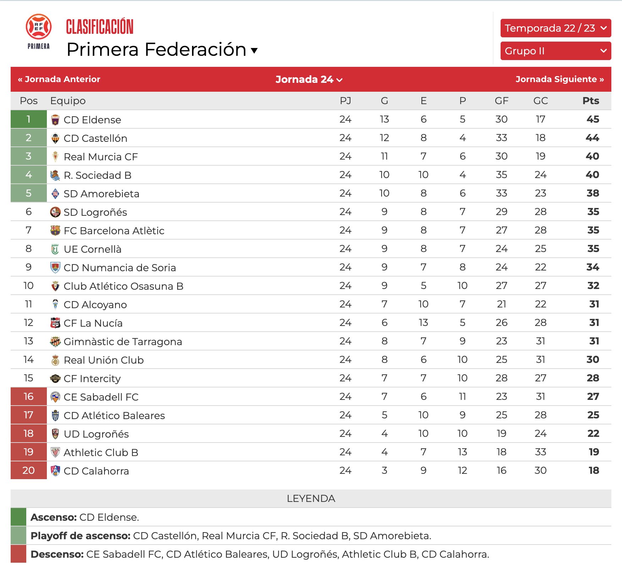Click the CF Intercity crest icon
The image size is (622, 573).
coord(55,379)
